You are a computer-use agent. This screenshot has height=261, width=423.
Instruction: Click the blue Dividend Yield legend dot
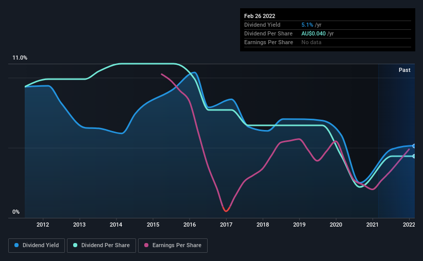(x=16, y=245)
